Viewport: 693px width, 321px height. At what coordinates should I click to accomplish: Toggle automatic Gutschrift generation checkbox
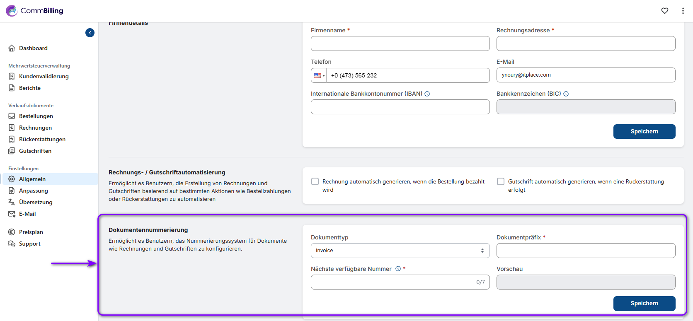(x=501, y=181)
